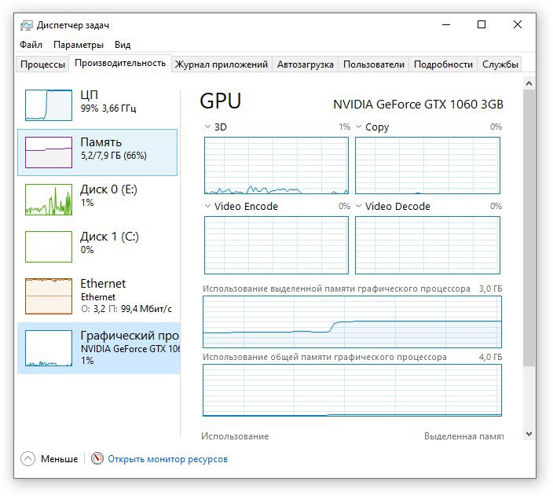Switch to the Автозагрузка tab
This screenshot has width=553, height=496.
(305, 64)
